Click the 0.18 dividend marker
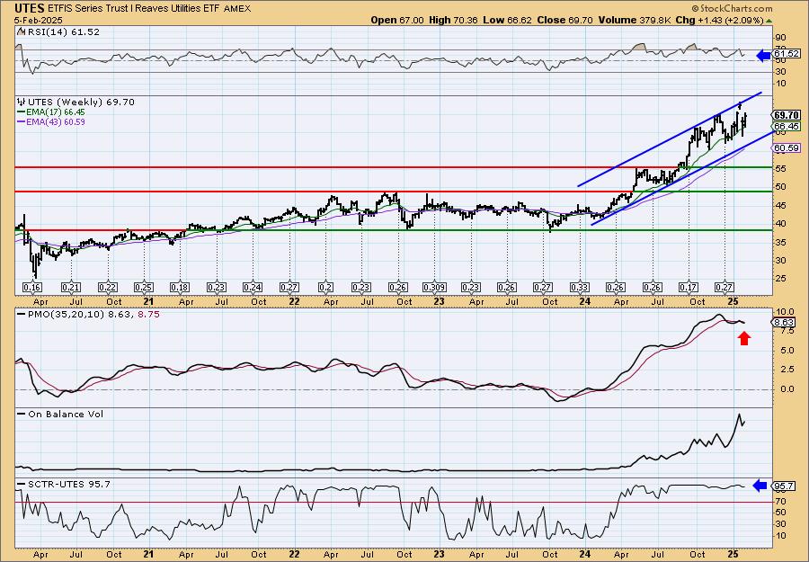Image resolution: width=809 pixels, height=562 pixels. 180,288
